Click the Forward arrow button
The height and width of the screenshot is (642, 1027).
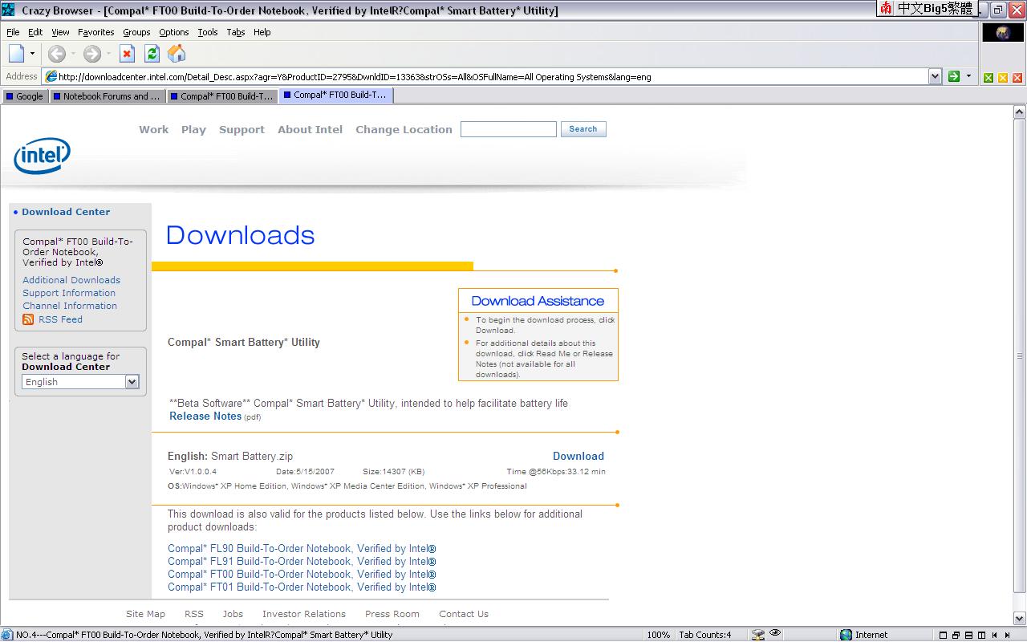point(92,54)
